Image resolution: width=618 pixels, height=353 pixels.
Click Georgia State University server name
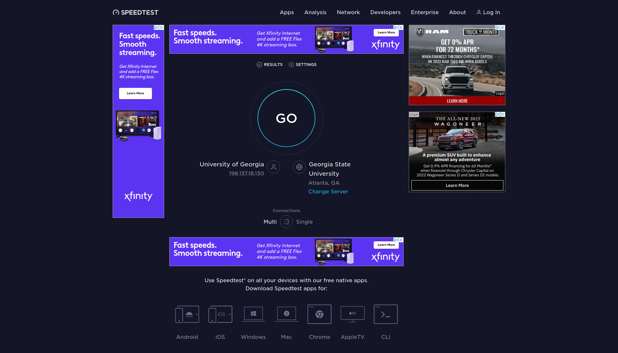pos(330,169)
